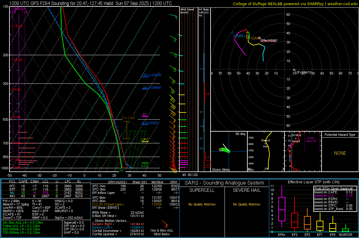Click the orange LCL-EL (Cloud Layer) row
The height and width of the screenshot is (238, 359).
pyautogui.click(x=136, y=204)
